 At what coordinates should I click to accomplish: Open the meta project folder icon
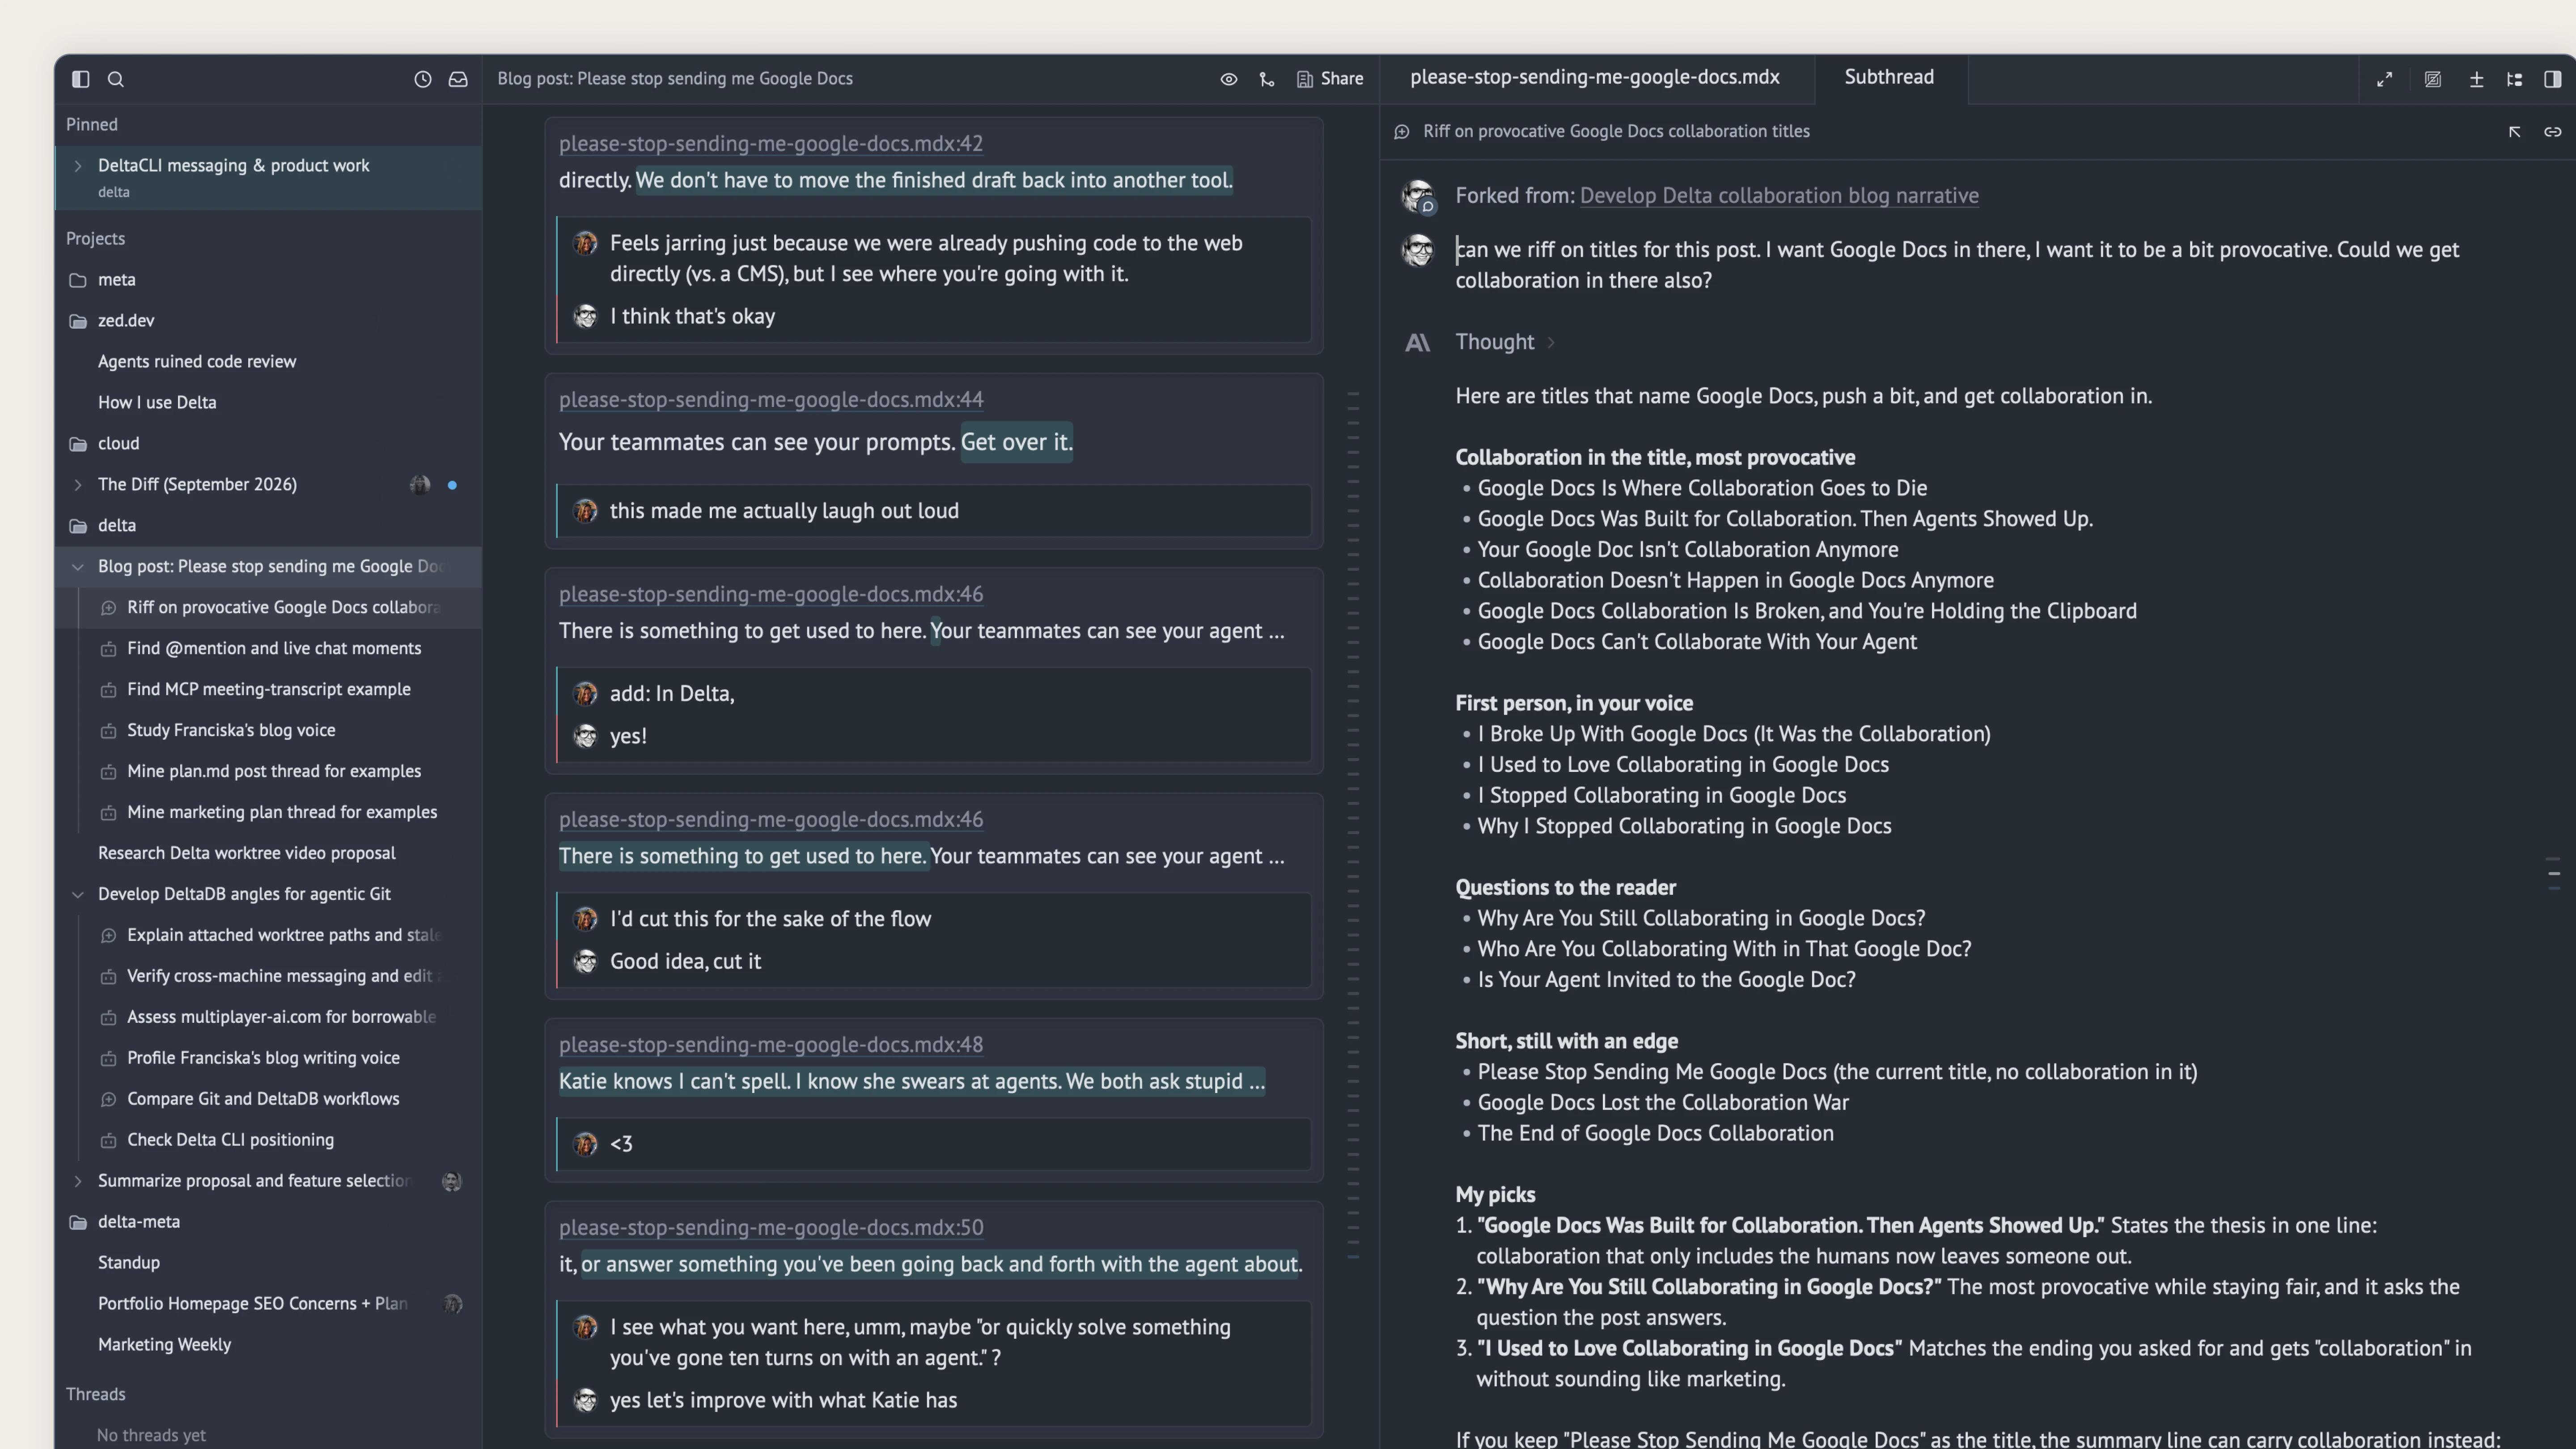78,280
